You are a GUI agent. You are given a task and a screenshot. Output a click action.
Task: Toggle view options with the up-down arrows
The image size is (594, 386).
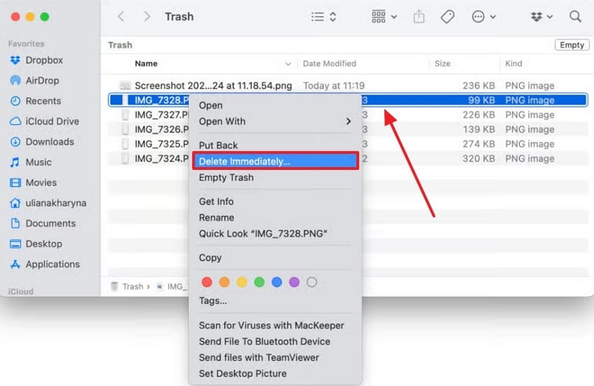pos(333,17)
